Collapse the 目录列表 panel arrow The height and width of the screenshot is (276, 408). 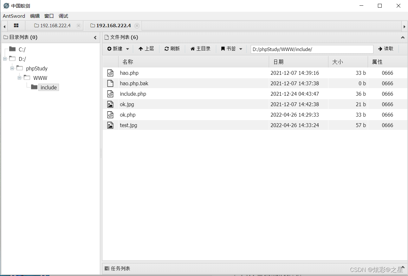(95, 37)
